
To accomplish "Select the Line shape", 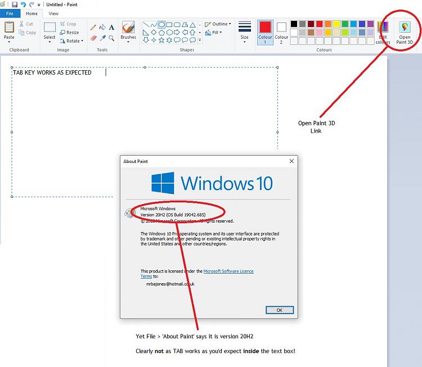I will pos(146,25).
